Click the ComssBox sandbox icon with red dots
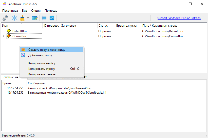Image resolution: width=208 pixels, height=138 pixels. click(9, 36)
